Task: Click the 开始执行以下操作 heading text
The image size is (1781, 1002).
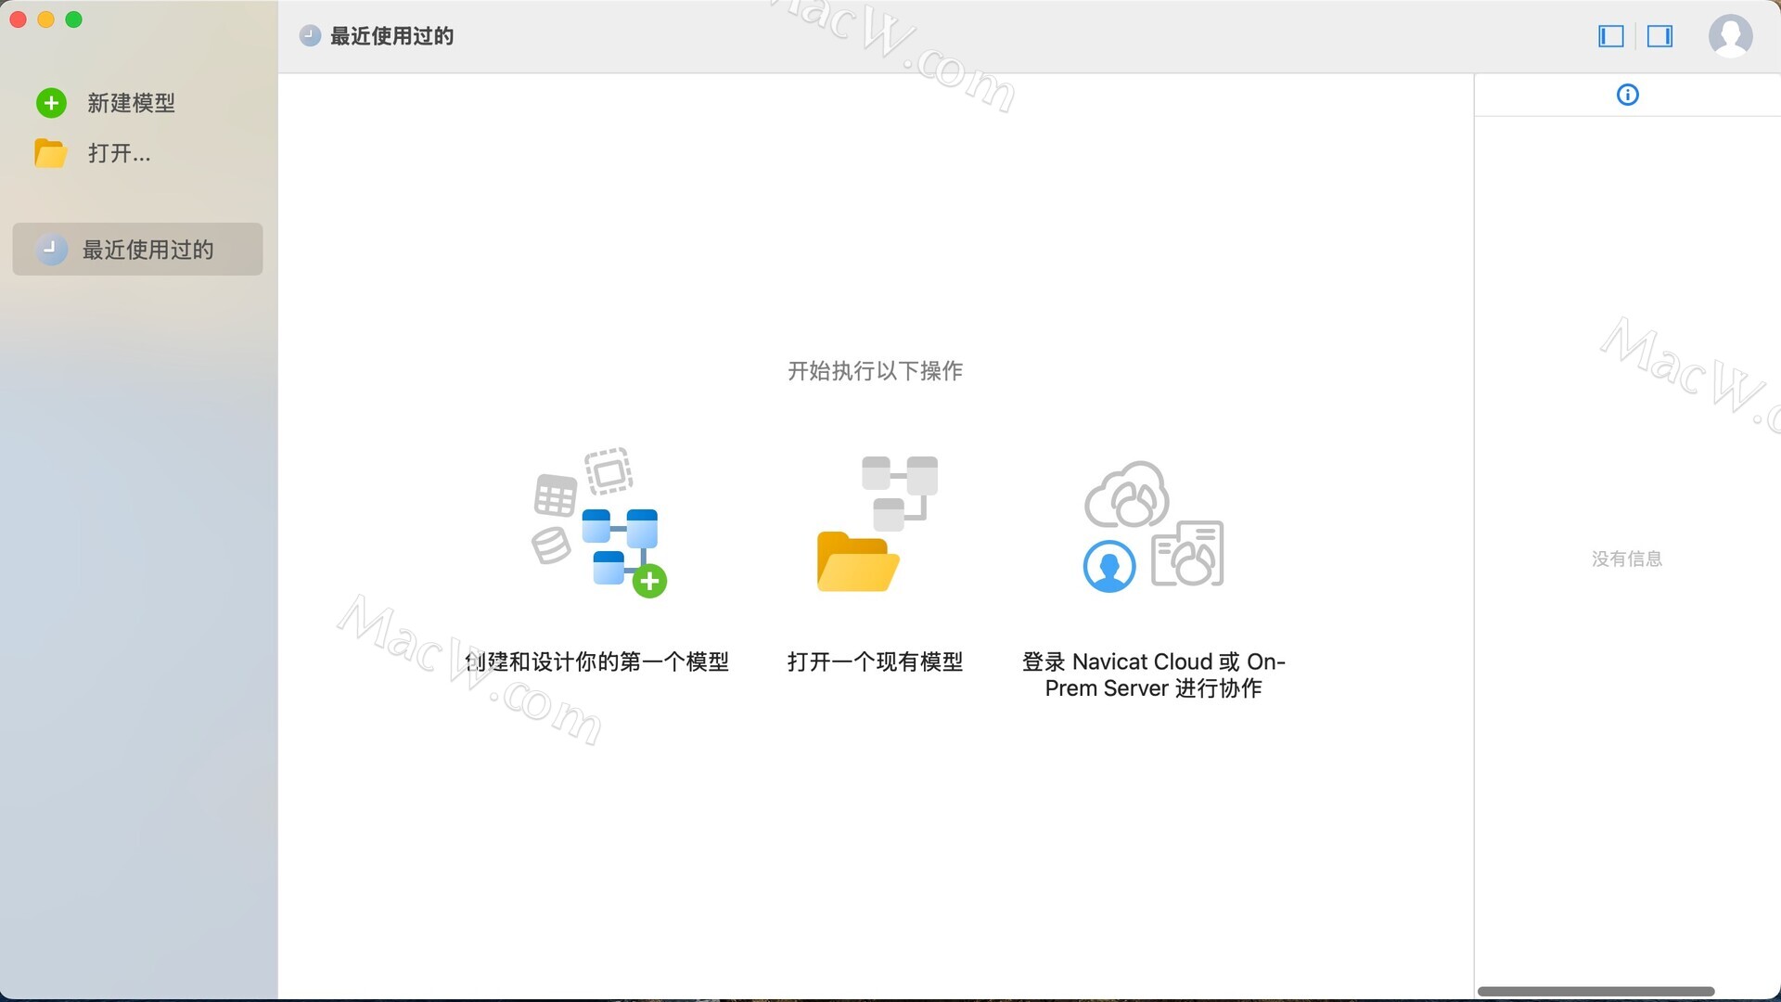Action: coord(875,371)
